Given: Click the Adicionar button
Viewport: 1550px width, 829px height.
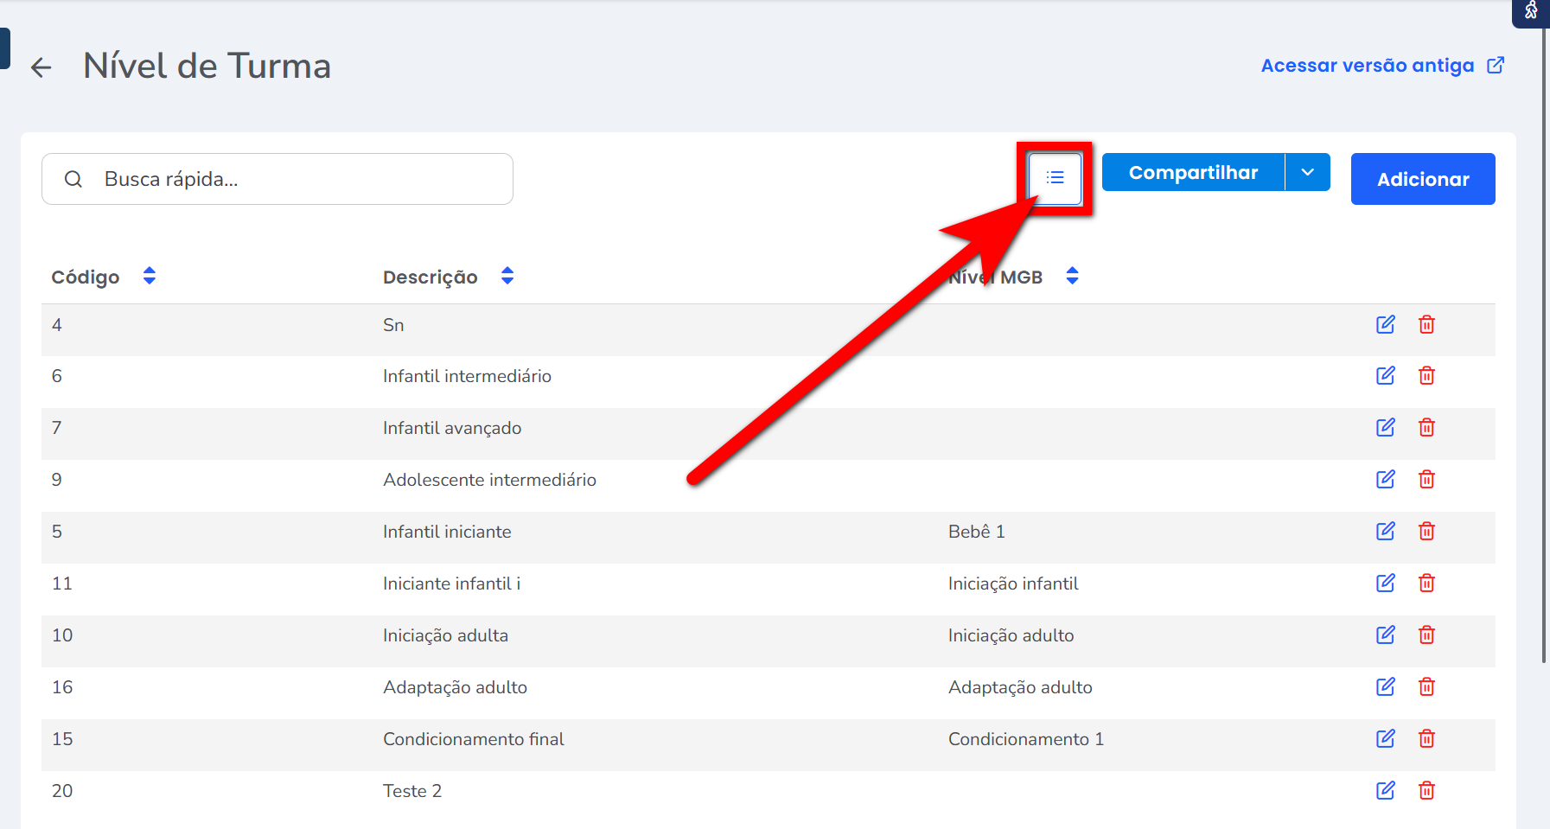Looking at the screenshot, I should 1422,179.
